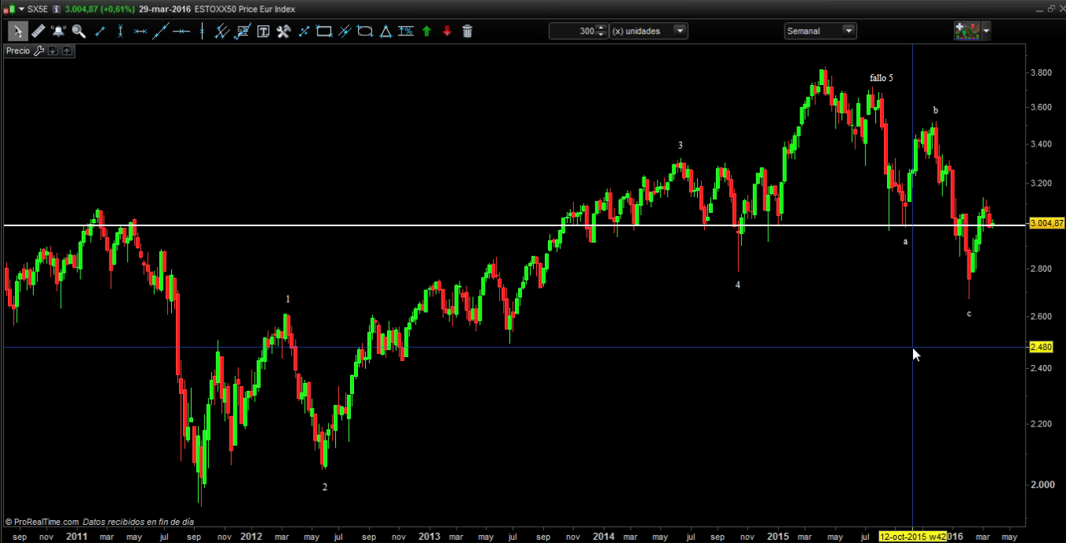Select the wave label '4' annotation

click(738, 285)
